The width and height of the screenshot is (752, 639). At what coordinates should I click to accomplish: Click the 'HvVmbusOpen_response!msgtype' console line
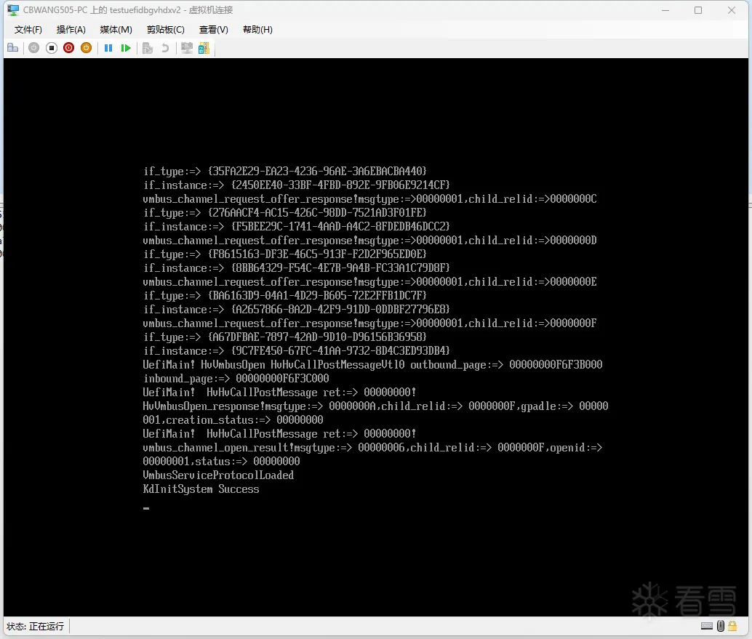(375, 406)
